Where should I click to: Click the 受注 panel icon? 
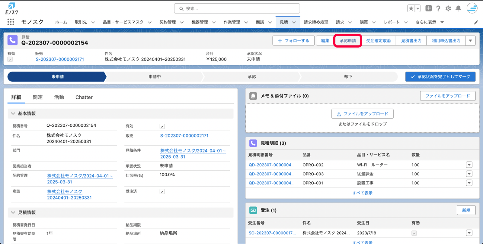[253, 210]
